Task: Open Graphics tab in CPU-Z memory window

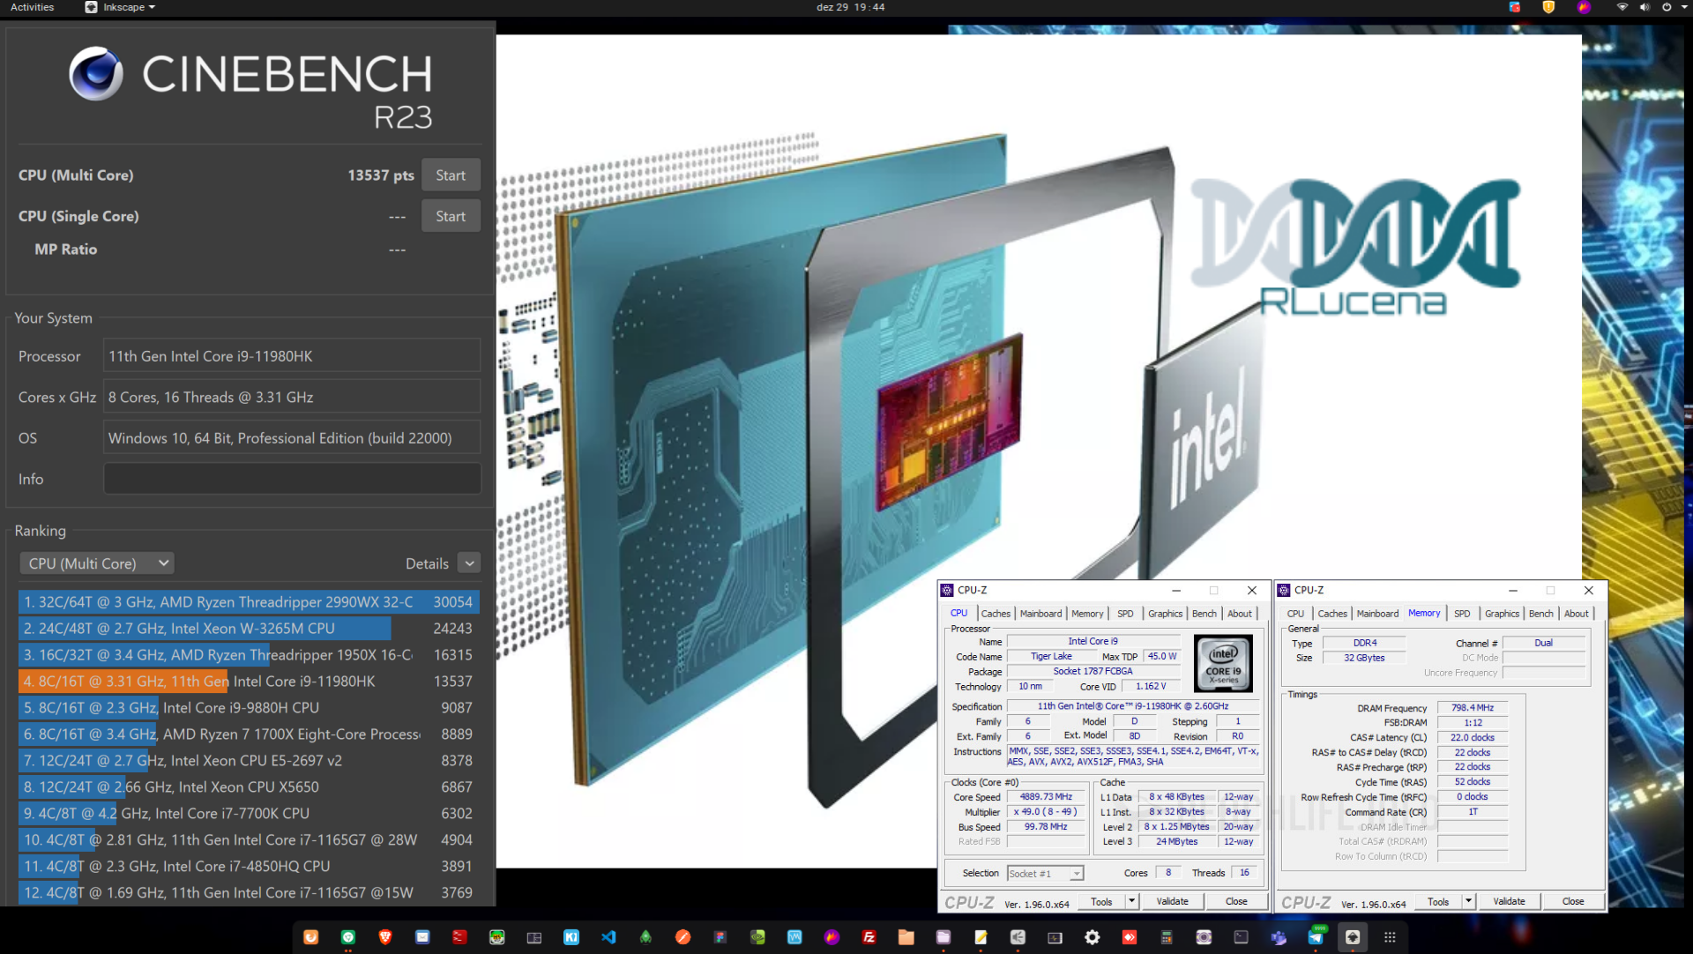Action: [1502, 614]
